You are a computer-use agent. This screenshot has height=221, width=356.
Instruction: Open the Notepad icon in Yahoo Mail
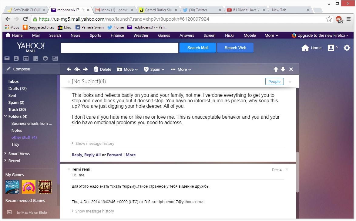click(36, 58)
